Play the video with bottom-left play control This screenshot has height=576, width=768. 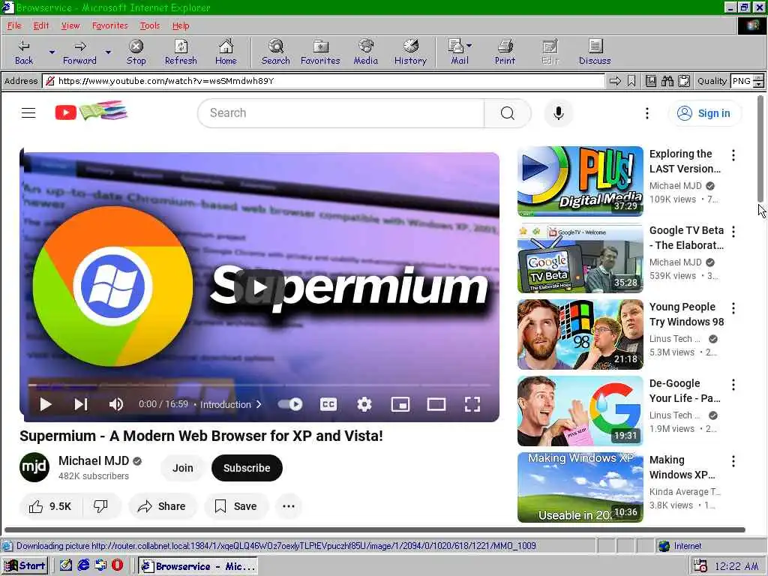tap(46, 404)
